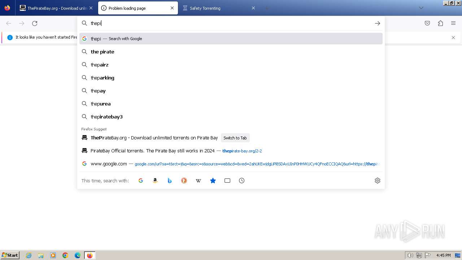Dismiss the Firefox notification bar
The width and height of the screenshot is (462, 260).
tap(453, 38)
